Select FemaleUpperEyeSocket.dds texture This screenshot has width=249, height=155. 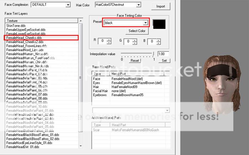tap(26, 29)
